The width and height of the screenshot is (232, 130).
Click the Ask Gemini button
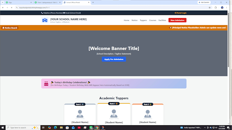coord(204,2)
